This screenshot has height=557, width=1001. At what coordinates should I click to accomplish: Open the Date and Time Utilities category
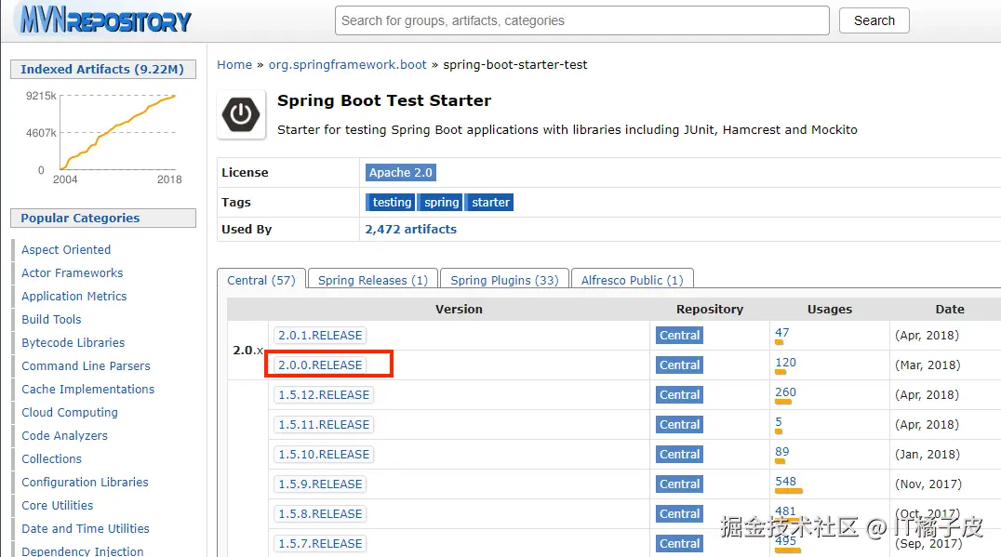tap(85, 529)
